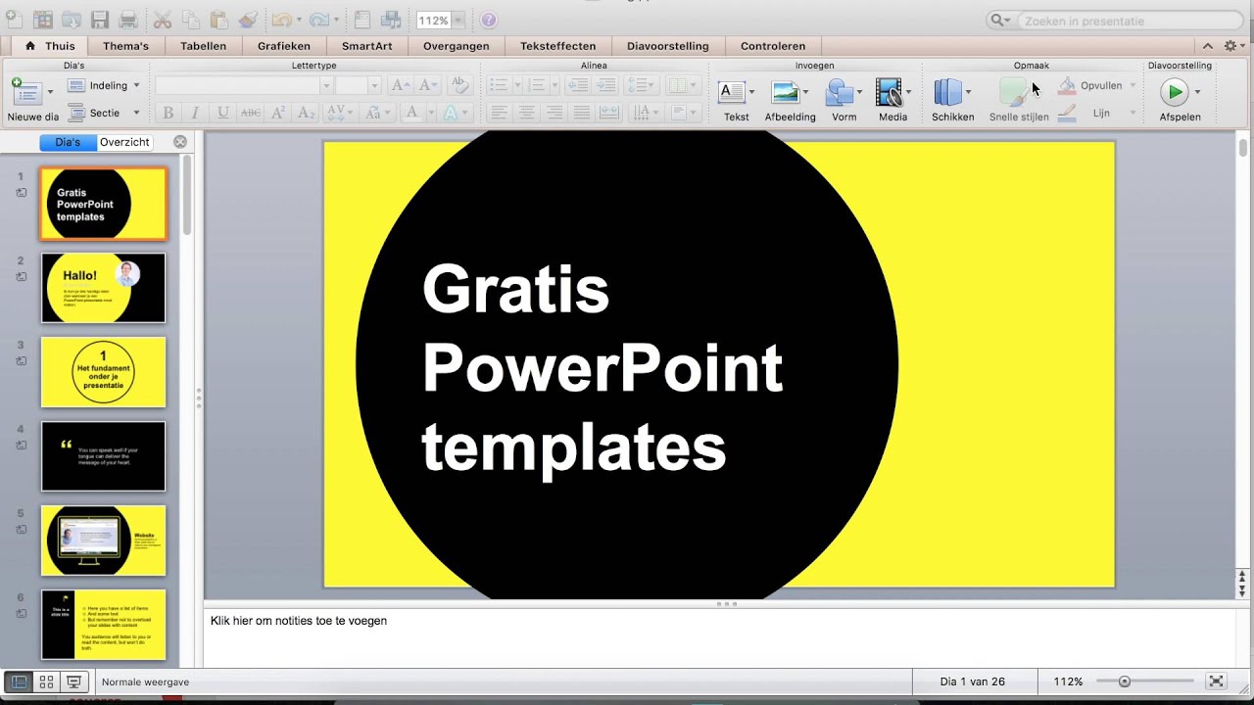
Task: Click the new presentation icon
Action: [x=13, y=20]
